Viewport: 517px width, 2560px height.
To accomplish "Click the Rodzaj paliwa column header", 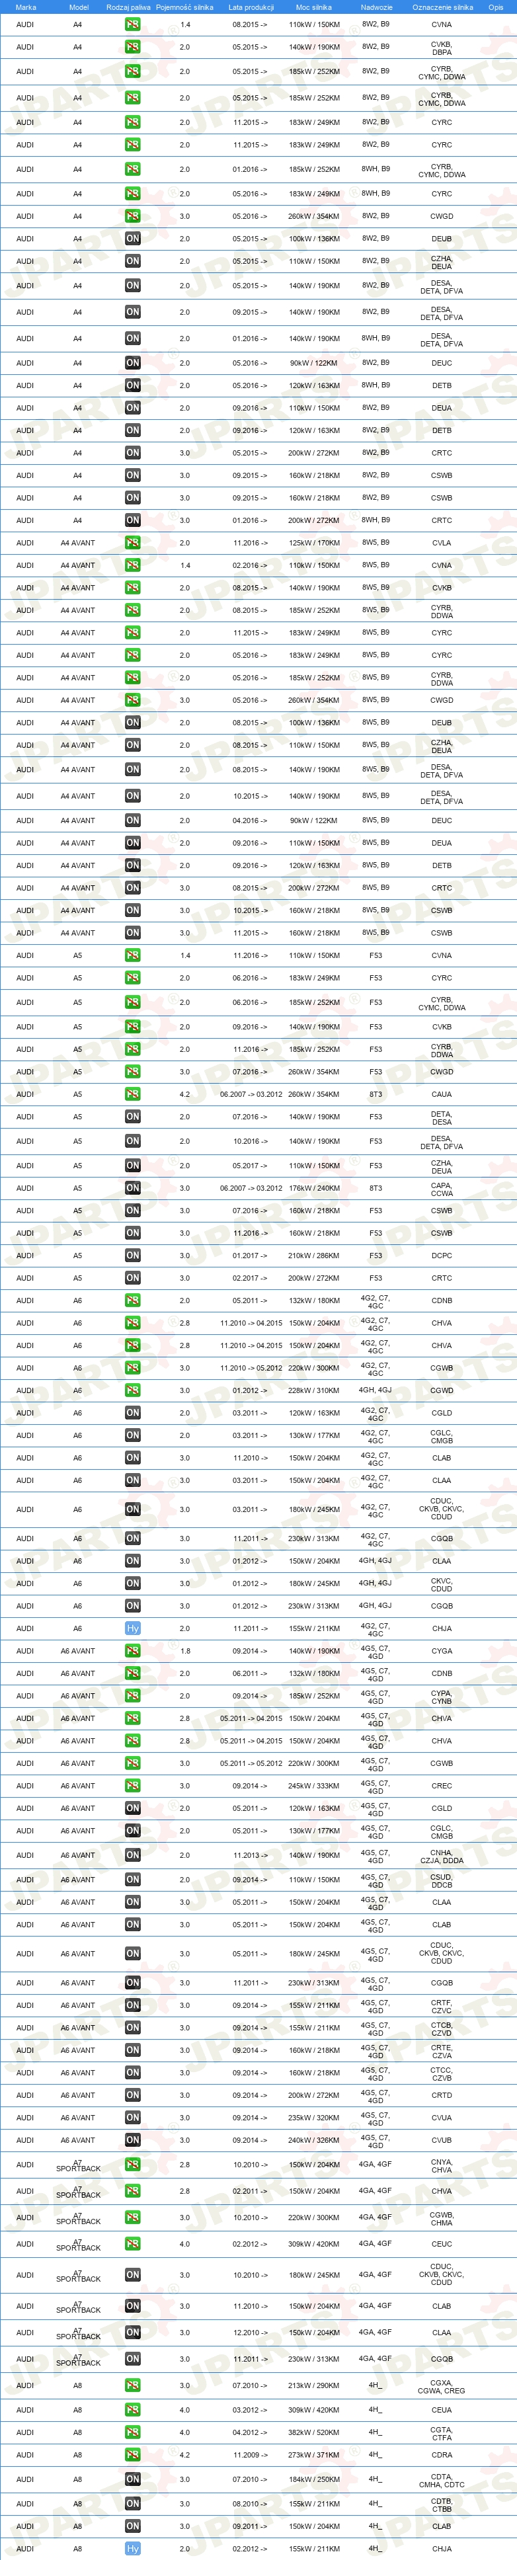I will pyautogui.click(x=128, y=7).
